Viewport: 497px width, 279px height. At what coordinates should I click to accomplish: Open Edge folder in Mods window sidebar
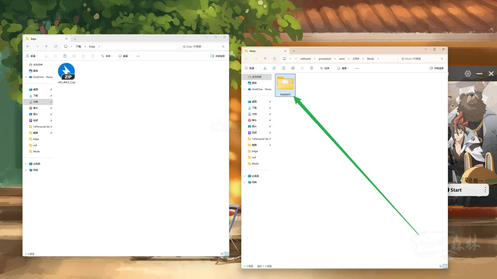[254, 151]
